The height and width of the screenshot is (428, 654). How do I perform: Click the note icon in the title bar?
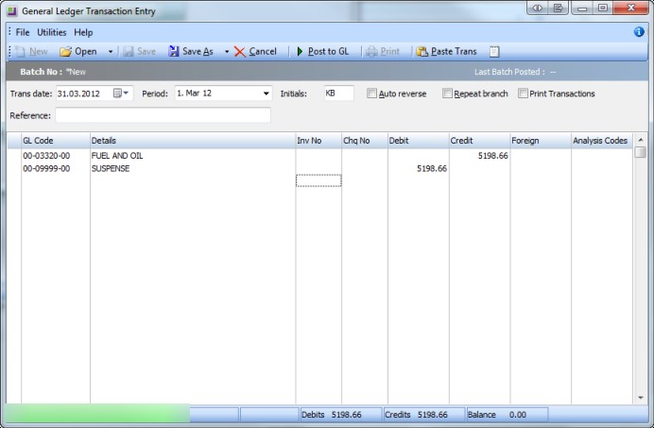(558, 8)
